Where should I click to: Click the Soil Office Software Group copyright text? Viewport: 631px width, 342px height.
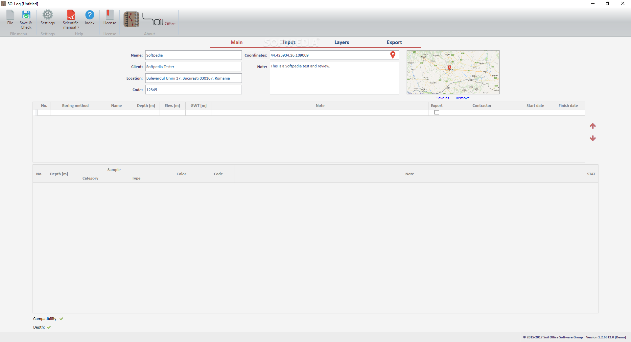[x=553, y=337]
